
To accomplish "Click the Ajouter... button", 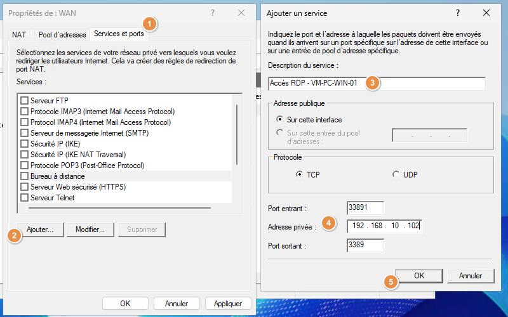I will [x=40, y=230].
